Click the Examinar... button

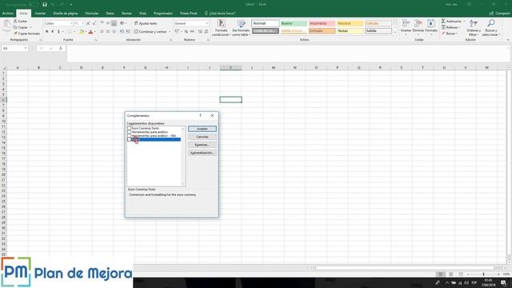202,145
